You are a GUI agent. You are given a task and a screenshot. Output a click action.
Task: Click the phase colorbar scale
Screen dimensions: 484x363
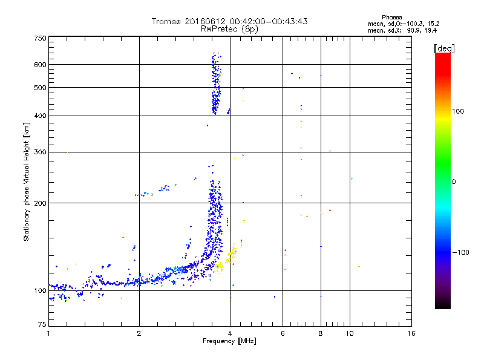(443, 180)
